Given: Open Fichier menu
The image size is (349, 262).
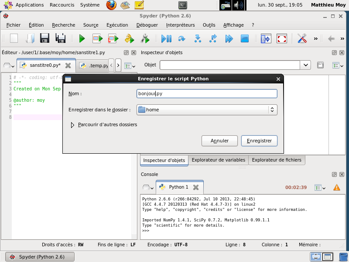Looking at the screenshot, I should pos(14,25).
